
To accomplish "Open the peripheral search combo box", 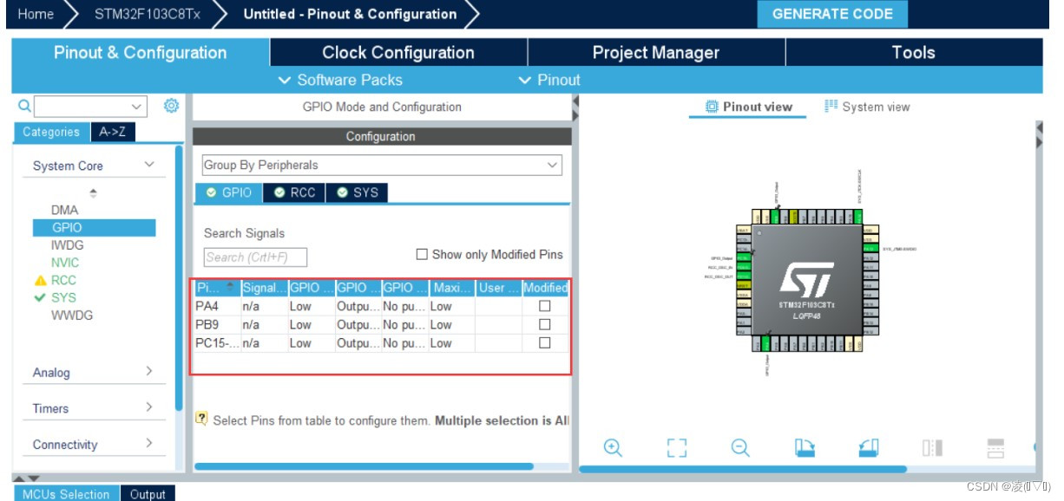I will tap(90, 106).
